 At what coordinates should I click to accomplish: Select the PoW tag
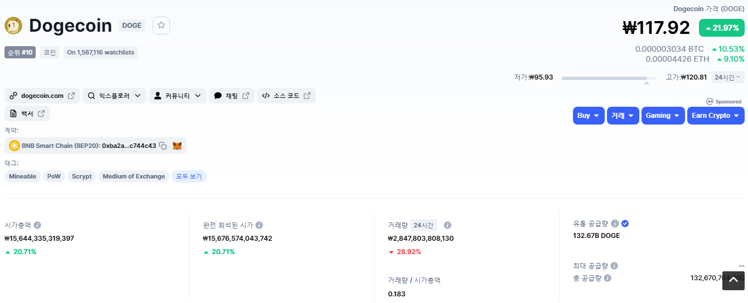pos(54,176)
